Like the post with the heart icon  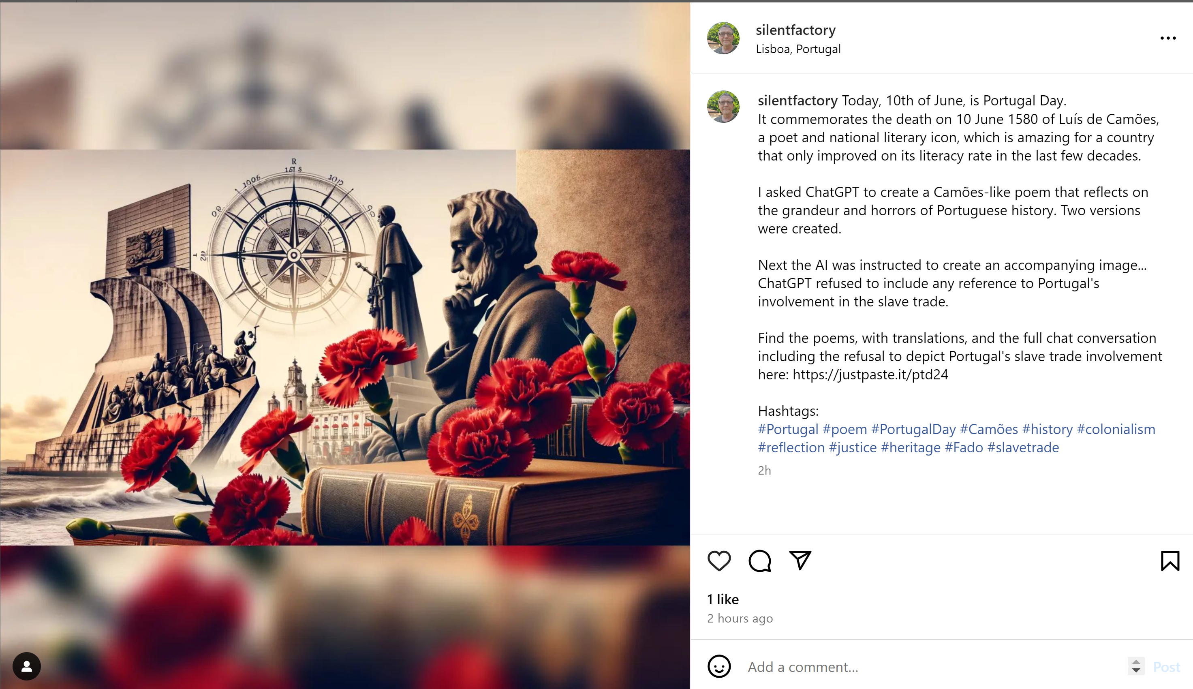[x=719, y=561]
